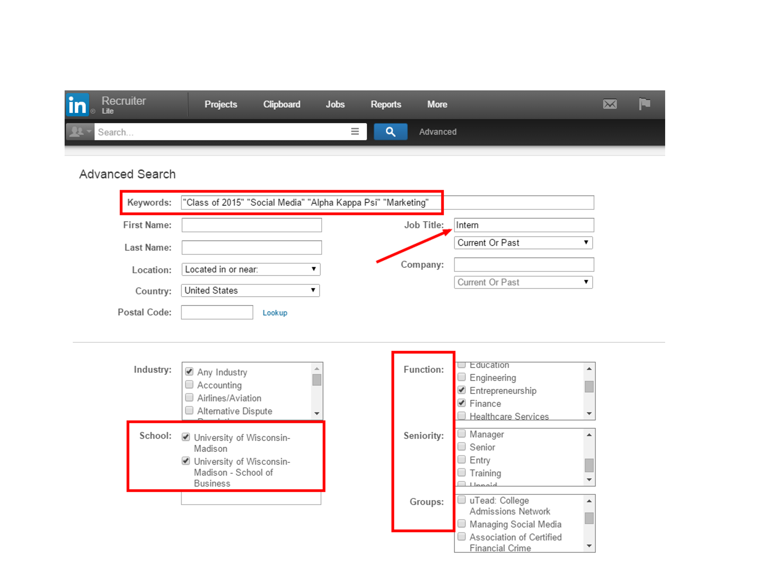Check the Engineering function checkbox

click(461, 377)
